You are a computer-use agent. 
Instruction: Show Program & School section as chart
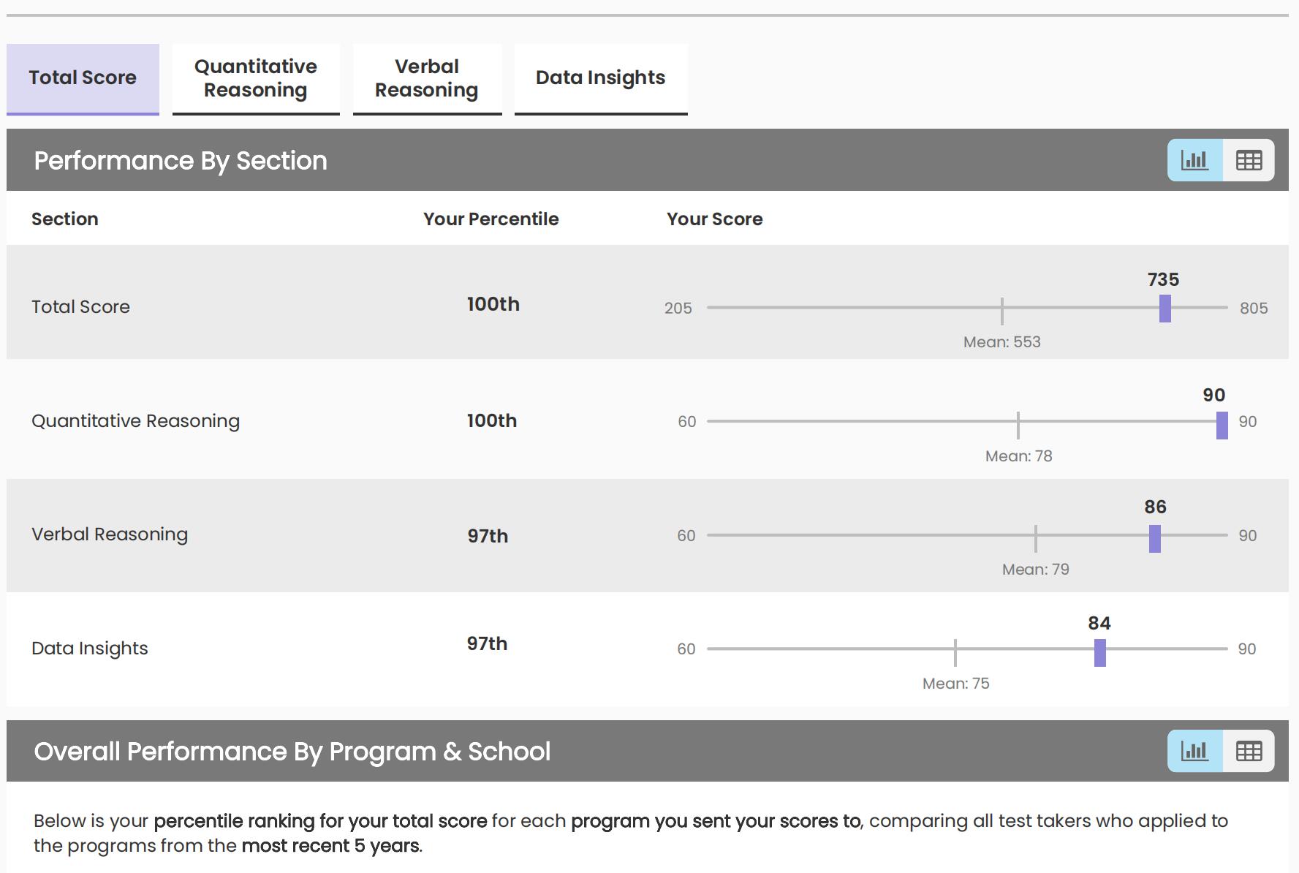(1194, 751)
